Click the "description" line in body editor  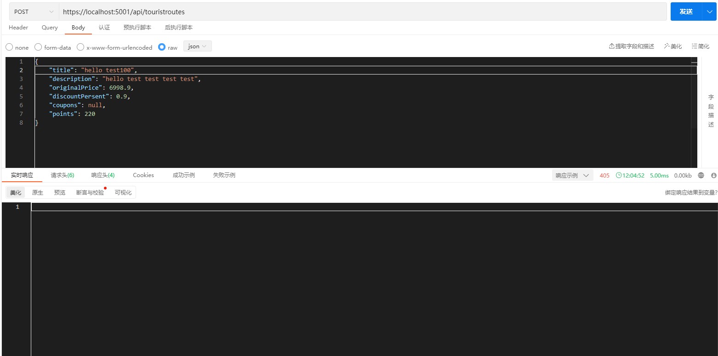[366, 79]
